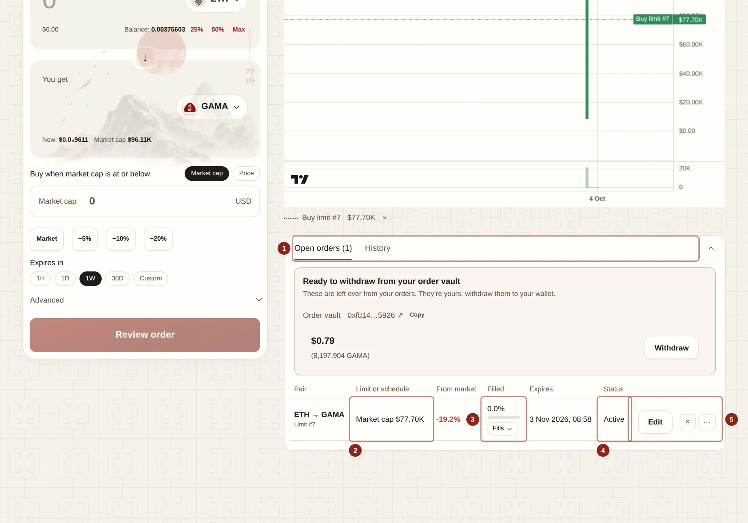748x523 pixels.
Task: Set market cap to Market preset
Action: pos(47,239)
